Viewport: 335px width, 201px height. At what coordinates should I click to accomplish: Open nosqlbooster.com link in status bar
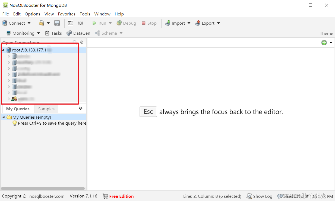click(x=47, y=196)
